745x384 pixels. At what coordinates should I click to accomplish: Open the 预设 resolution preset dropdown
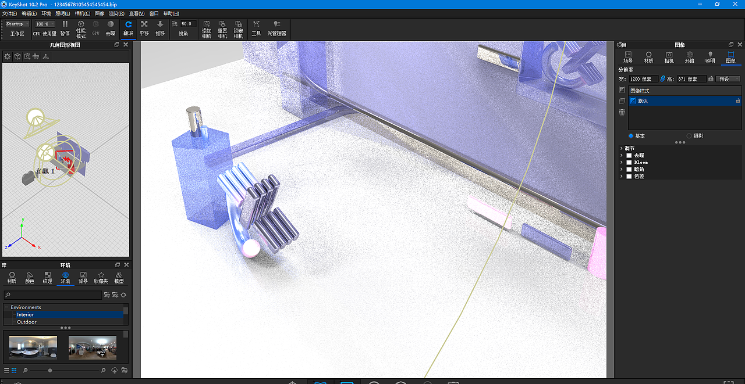pyautogui.click(x=728, y=78)
